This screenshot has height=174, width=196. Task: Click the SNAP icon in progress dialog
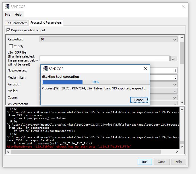tap(45, 69)
